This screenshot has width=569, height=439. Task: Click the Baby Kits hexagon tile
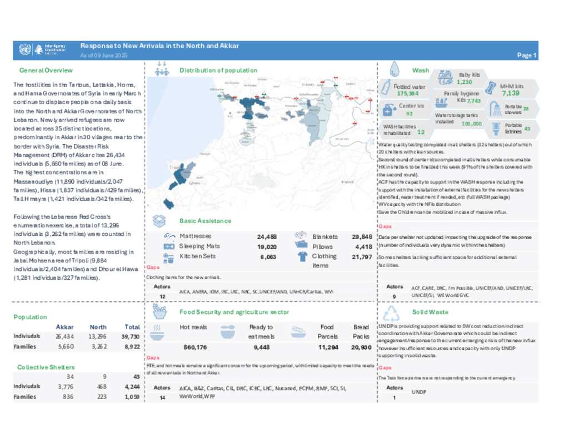[460, 78]
